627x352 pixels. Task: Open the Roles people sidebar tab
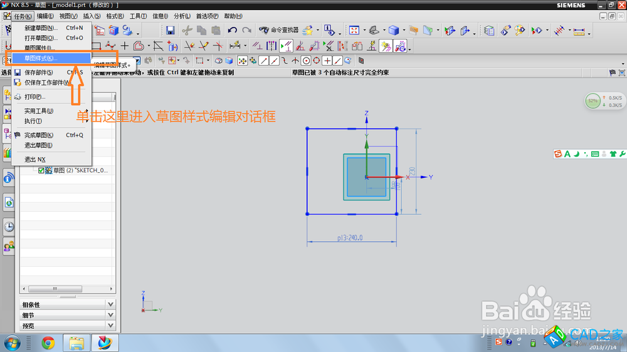(x=9, y=246)
